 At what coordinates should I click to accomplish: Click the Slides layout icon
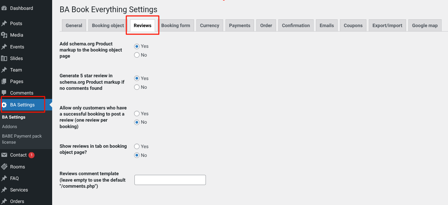click(4, 58)
